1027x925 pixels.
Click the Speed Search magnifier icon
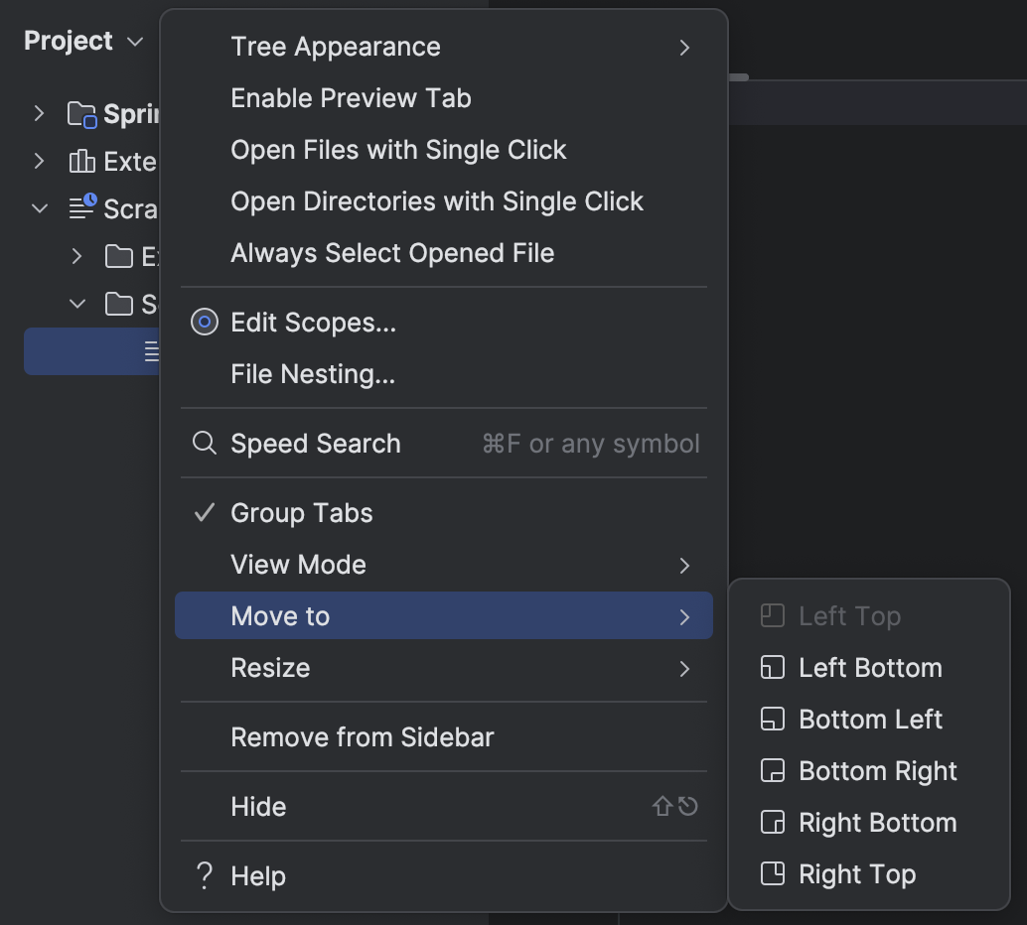pyautogui.click(x=204, y=443)
